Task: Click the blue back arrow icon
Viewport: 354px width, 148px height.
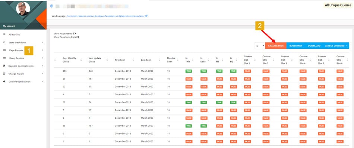Action: coord(51,6)
